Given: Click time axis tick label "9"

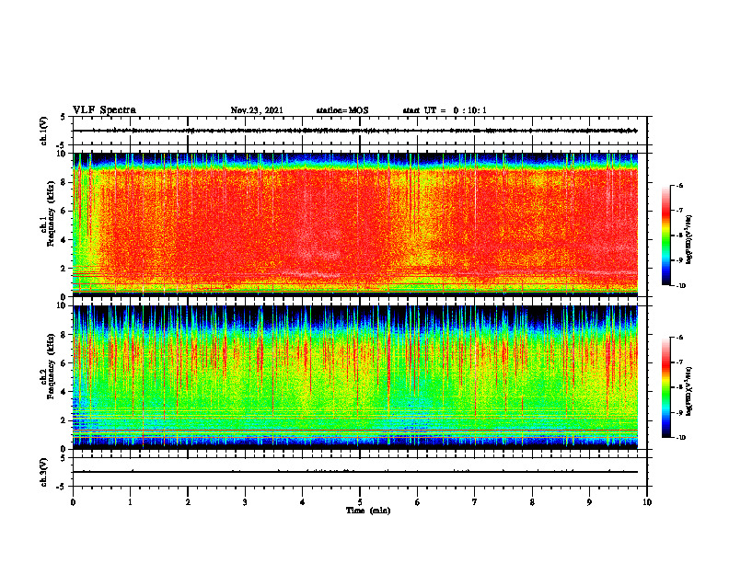Looking at the screenshot, I should tap(589, 502).
